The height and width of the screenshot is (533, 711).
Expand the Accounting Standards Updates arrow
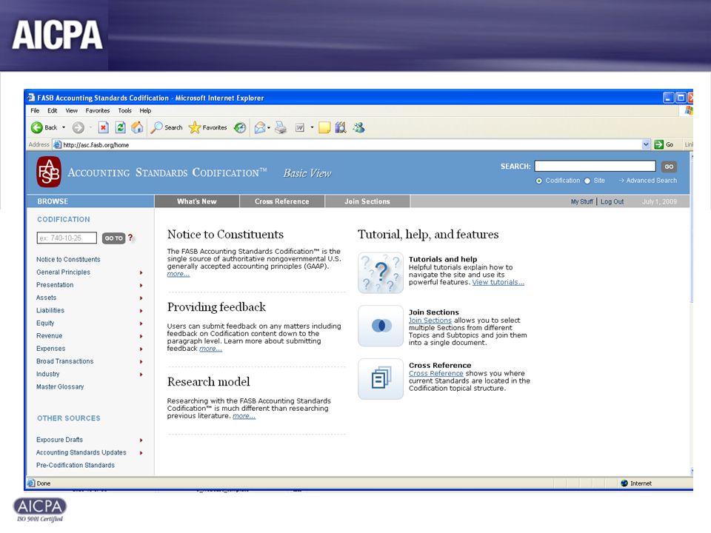141,453
